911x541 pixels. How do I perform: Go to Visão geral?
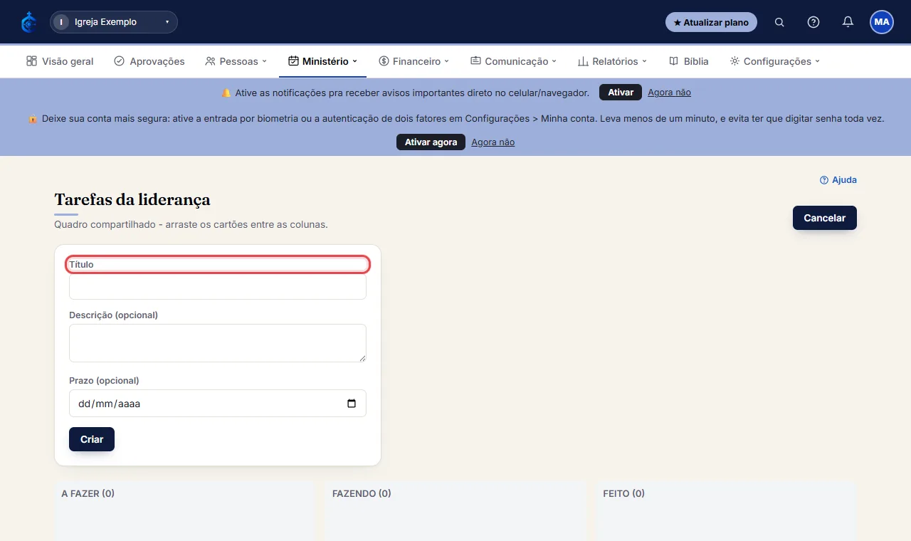click(x=60, y=61)
